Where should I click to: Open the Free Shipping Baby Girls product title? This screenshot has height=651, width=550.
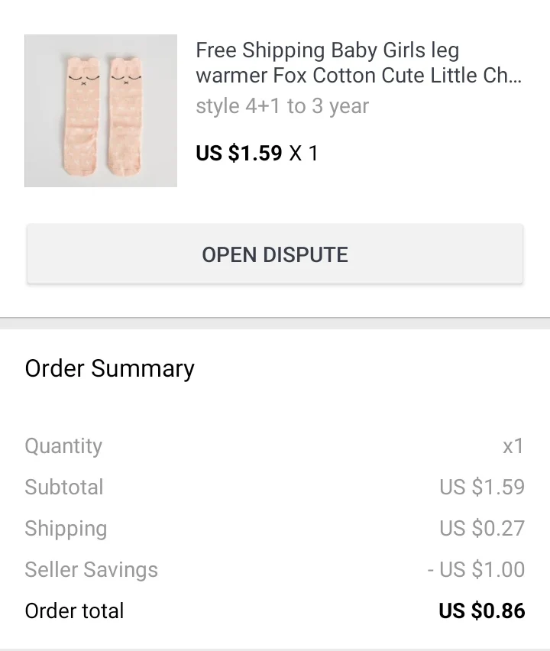358,63
